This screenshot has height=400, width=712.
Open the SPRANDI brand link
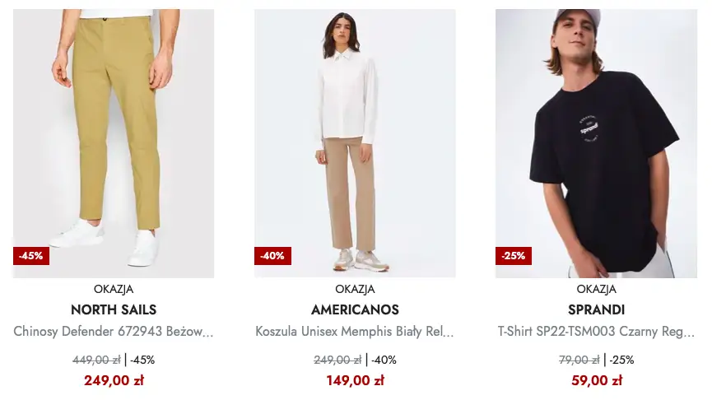596,309
